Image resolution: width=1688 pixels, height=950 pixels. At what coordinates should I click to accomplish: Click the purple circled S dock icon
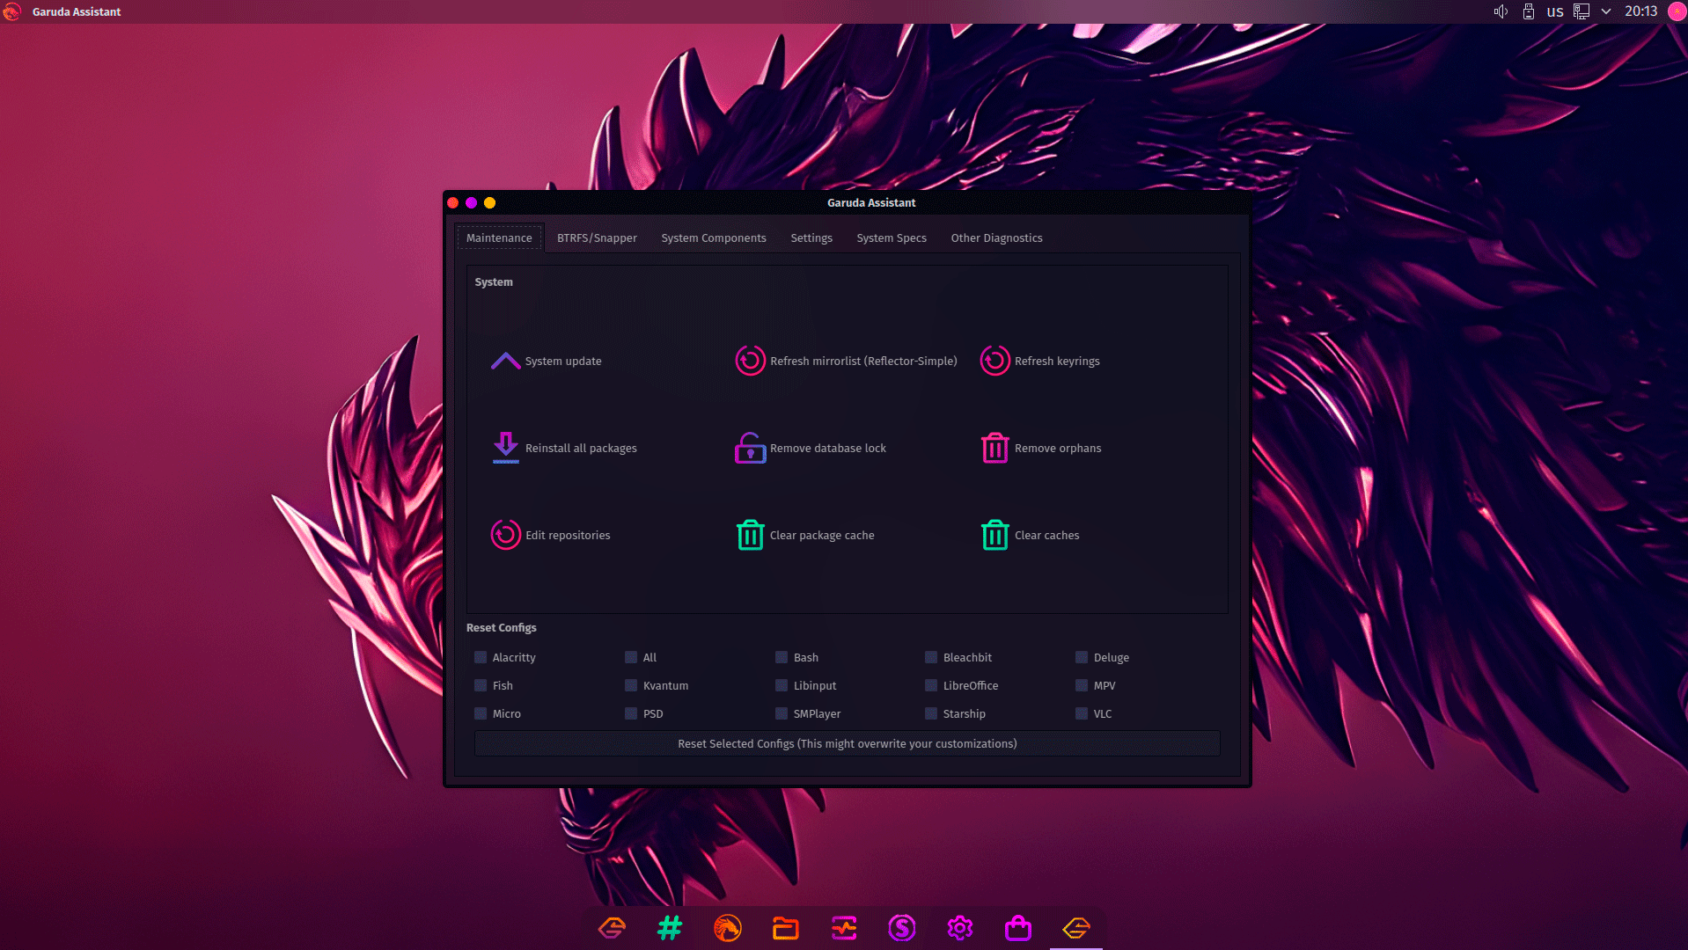point(902,927)
